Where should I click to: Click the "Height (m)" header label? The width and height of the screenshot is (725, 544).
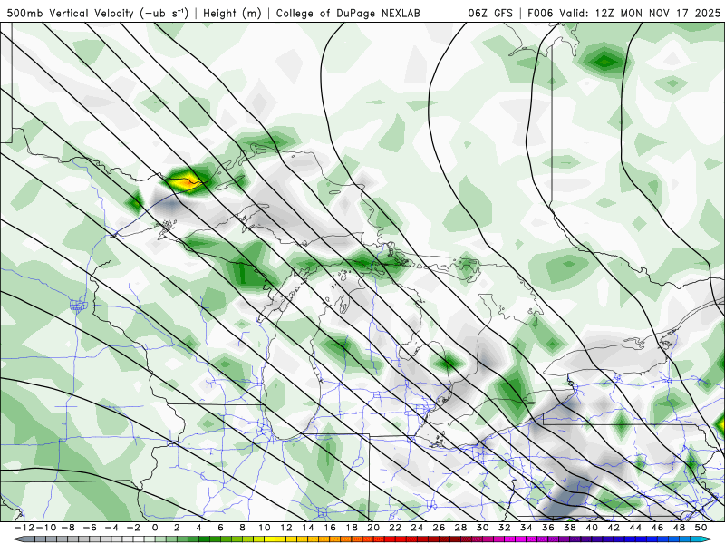[x=232, y=14]
